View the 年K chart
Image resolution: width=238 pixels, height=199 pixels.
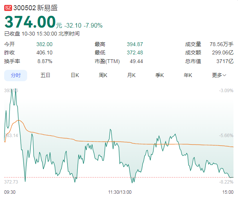[x=188, y=75]
